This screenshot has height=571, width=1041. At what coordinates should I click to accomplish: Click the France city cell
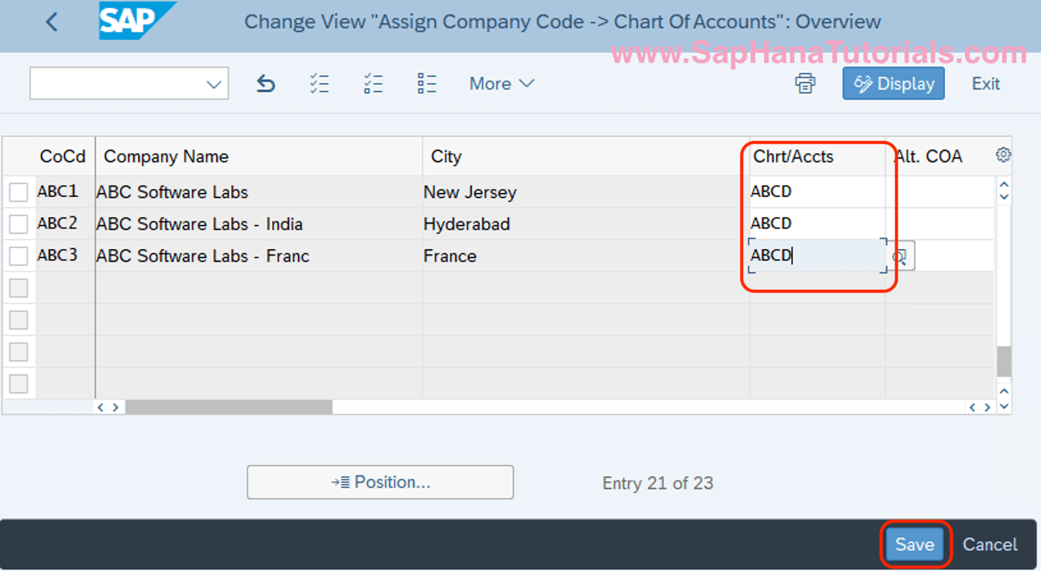point(586,255)
